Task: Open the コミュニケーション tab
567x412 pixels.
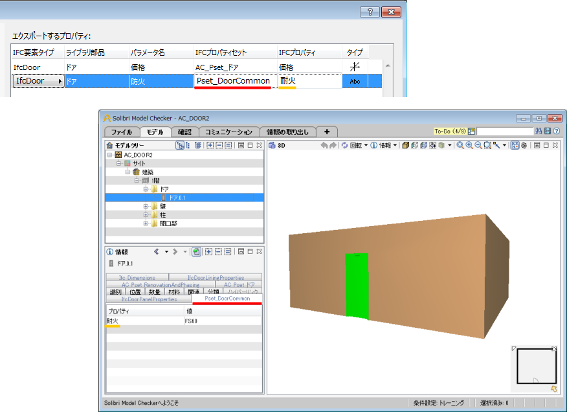Action: (229, 132)
